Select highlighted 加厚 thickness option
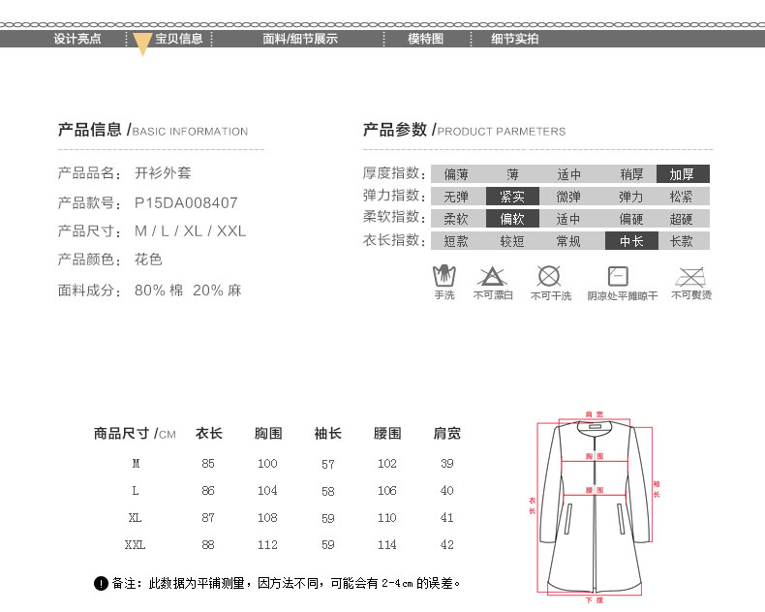The width and height of the screenshot is (765, 612). (x=683, y=174)
